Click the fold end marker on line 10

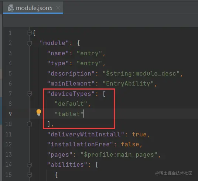tap(30, 124)
